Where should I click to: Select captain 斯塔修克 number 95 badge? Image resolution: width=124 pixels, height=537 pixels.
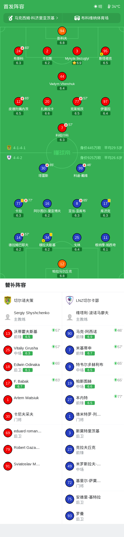click(x=105, y=51)
